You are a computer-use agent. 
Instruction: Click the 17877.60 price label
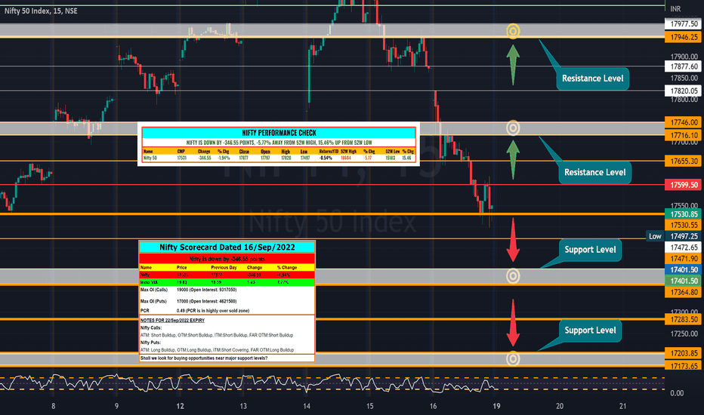click(684, 66)
